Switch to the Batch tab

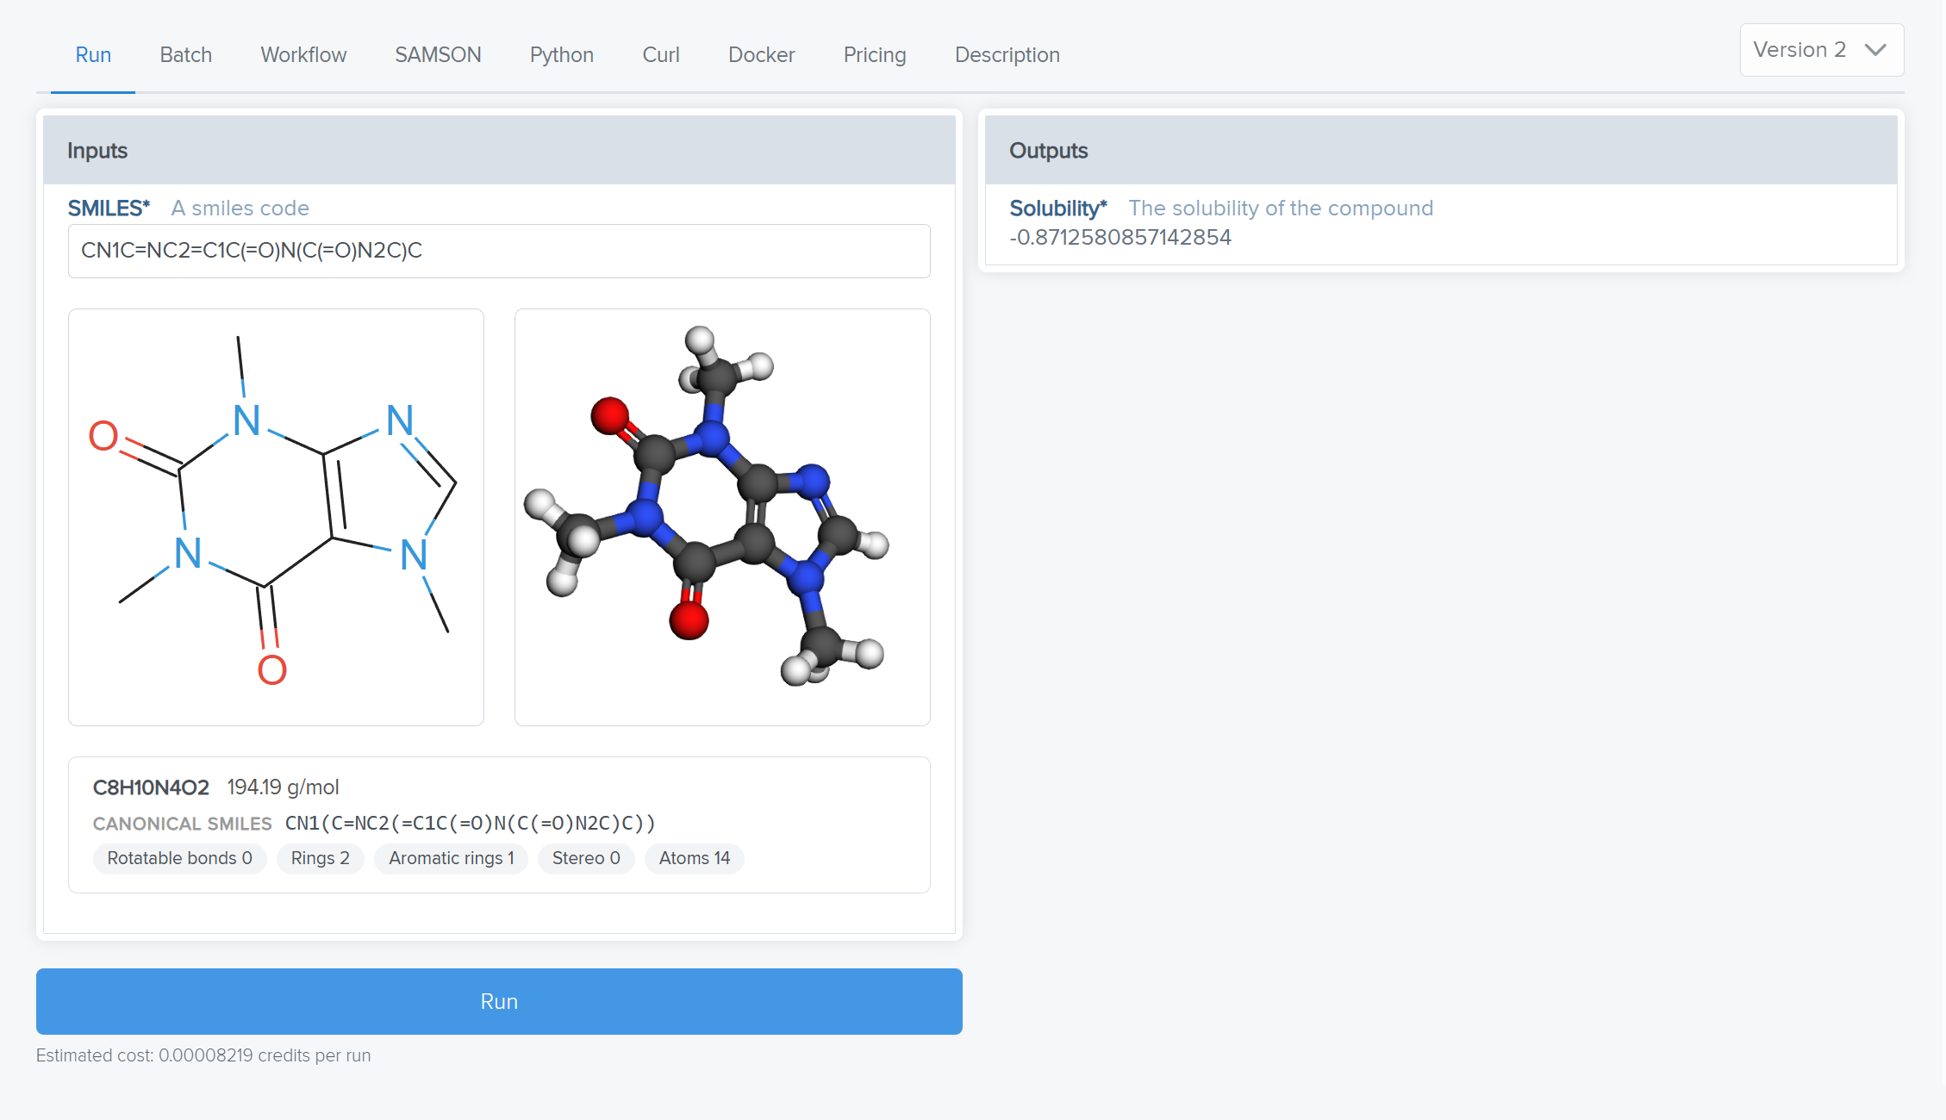coord(185,55)
